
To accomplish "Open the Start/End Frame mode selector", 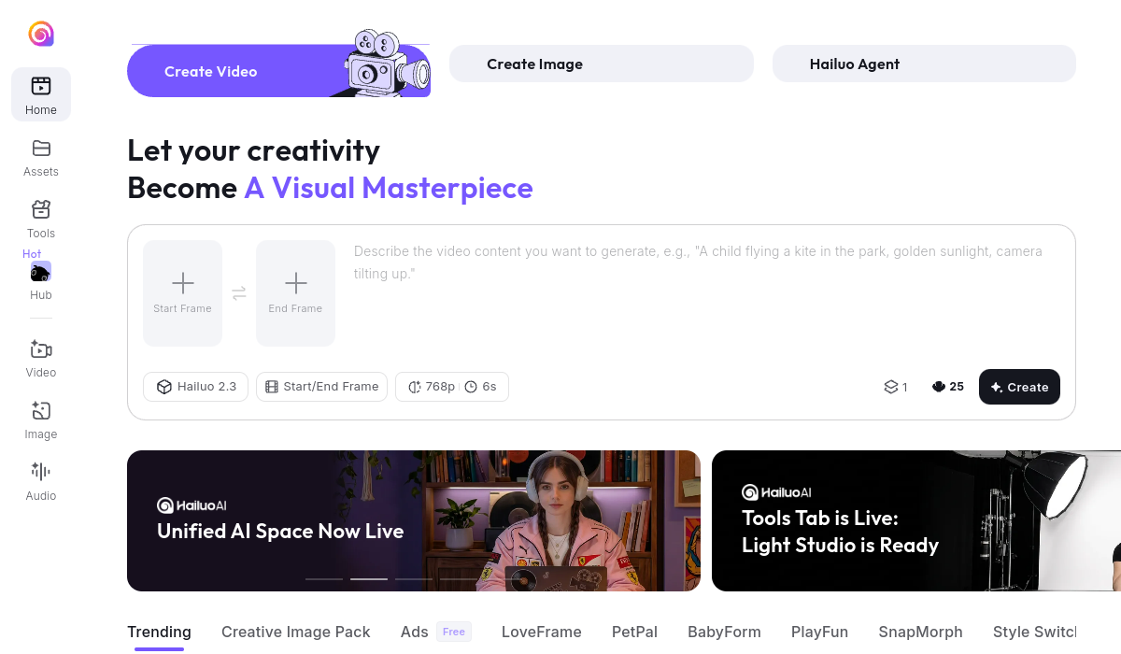I will tap(321, 387).
